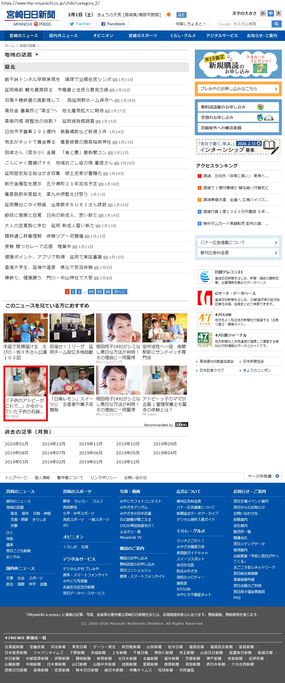Image resolution: width=285 pixels, height=683 pixels.
Task: Open プレみやのお申し込みはこちら banner
Action: [238, 89]
